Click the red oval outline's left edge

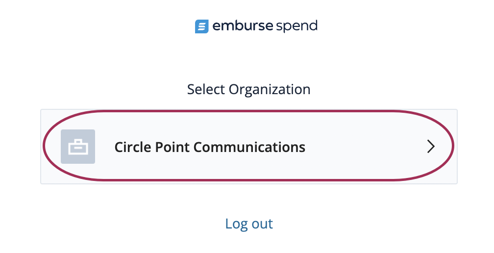point(44,146)
